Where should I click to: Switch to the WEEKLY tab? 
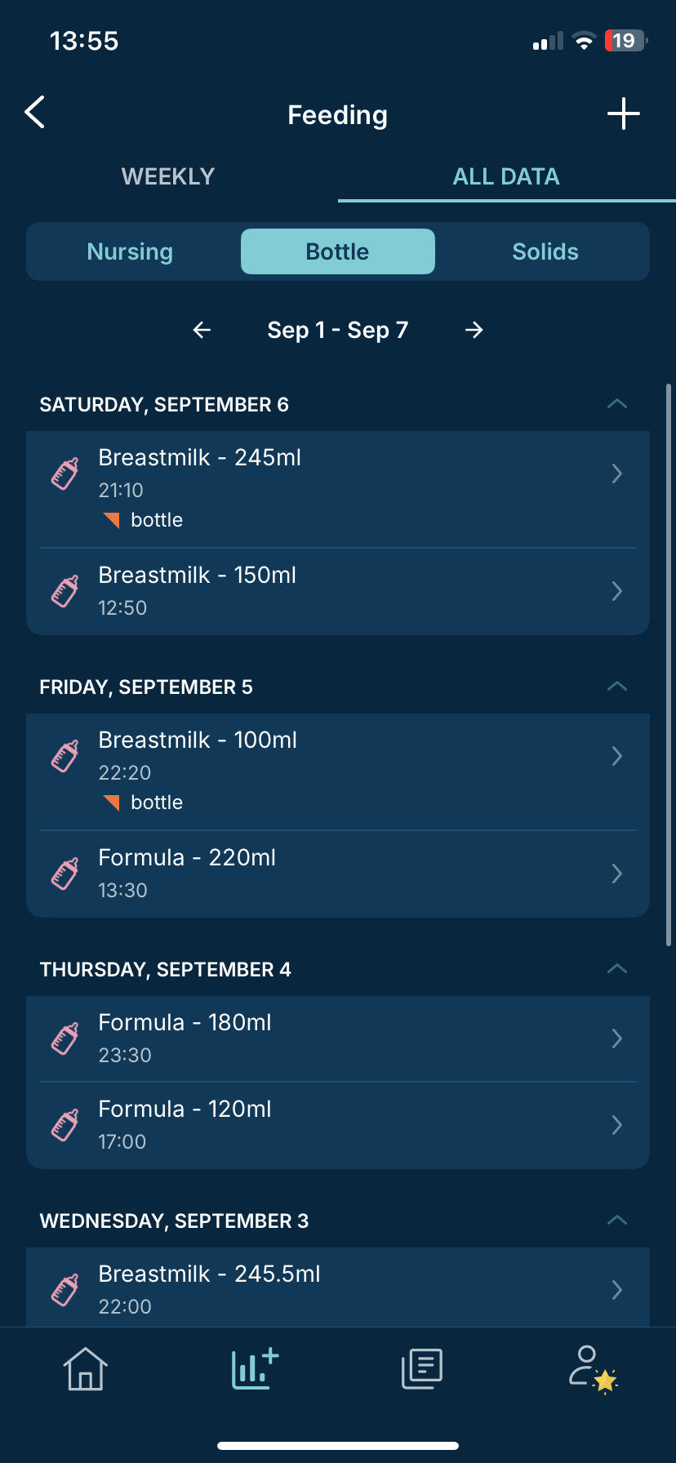pyautogui.click(x=168, y=176)
